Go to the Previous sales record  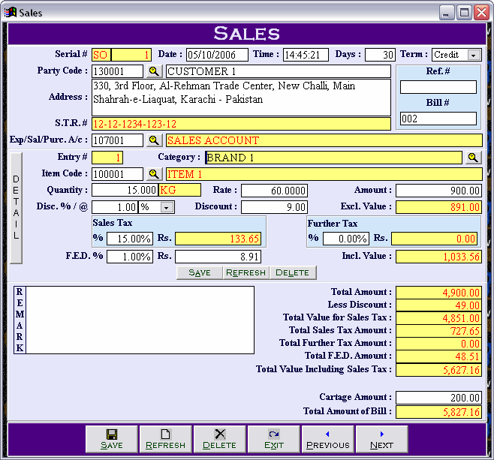tap(328, 439)
